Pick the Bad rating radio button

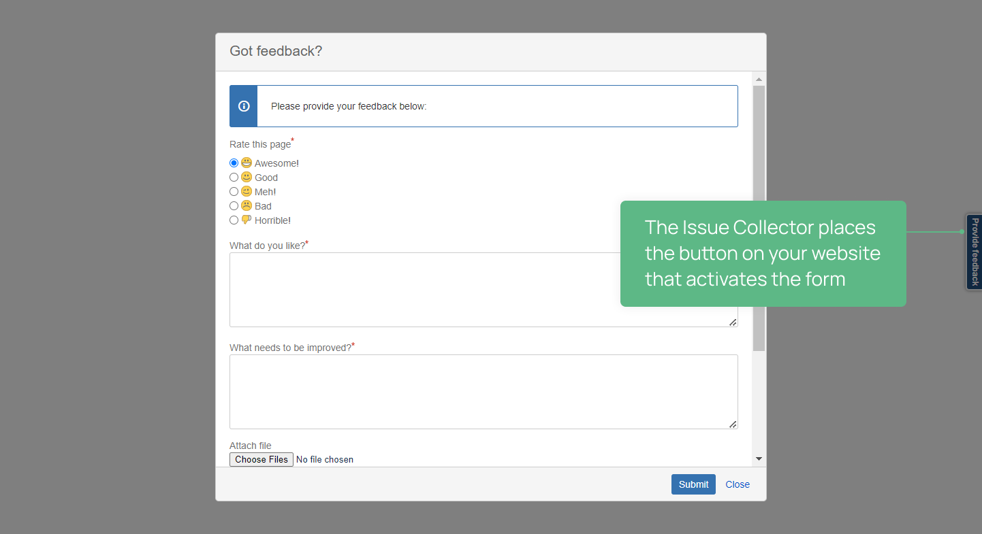(x=234, y=206)
